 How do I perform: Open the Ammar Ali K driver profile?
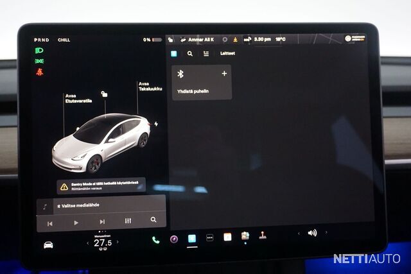pyautogui.click(x=197, y=40)
